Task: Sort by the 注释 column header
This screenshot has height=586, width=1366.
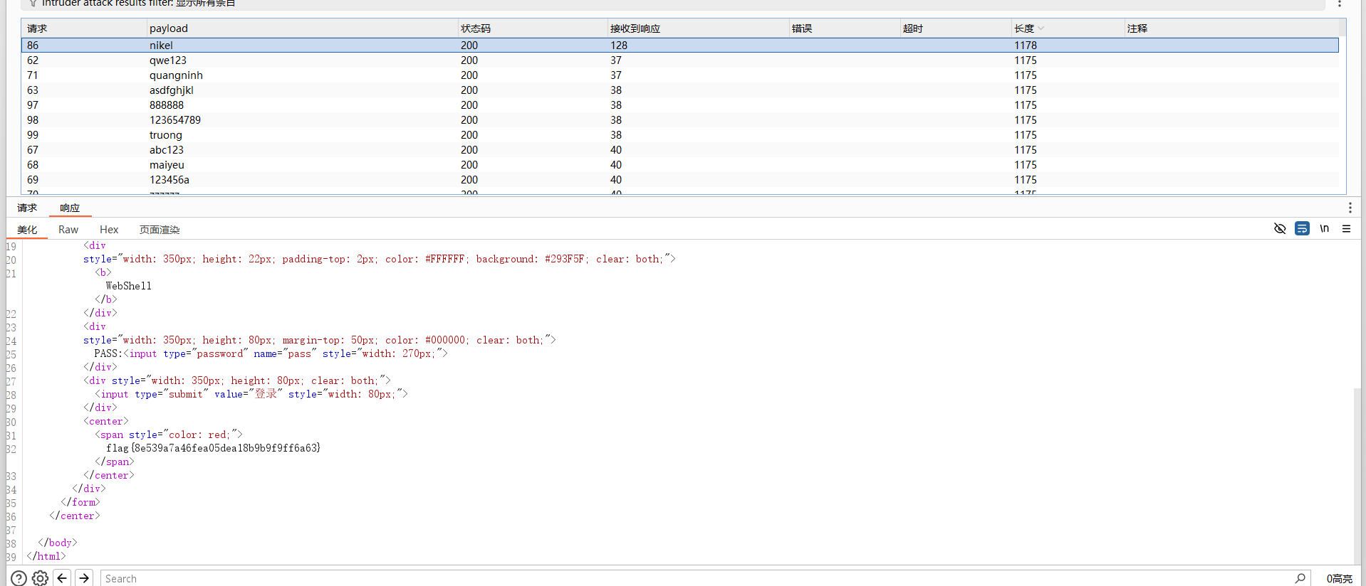Action: [x=1231, y=28]
